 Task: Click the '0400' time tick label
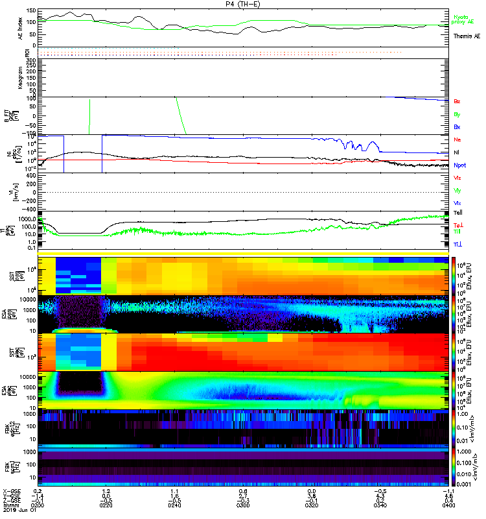448,505
